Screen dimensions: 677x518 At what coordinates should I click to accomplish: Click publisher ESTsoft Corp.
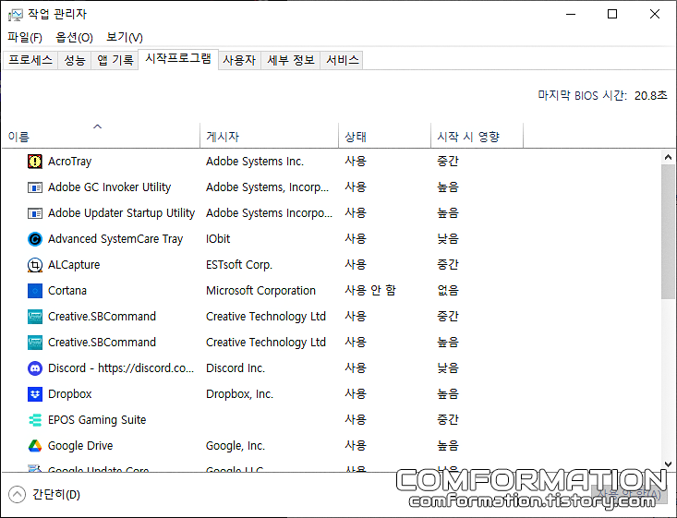click(239, 265)
